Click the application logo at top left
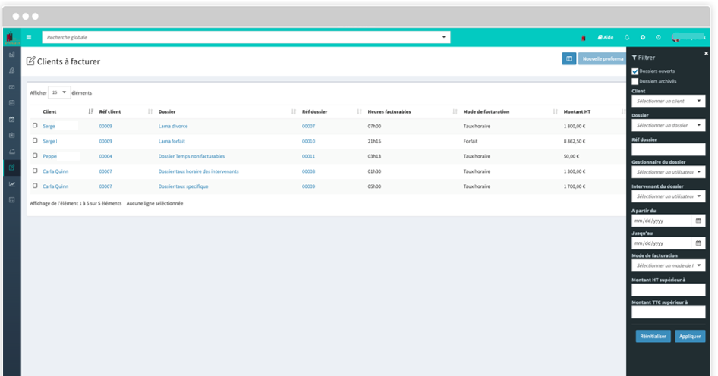 pos(11,37)
